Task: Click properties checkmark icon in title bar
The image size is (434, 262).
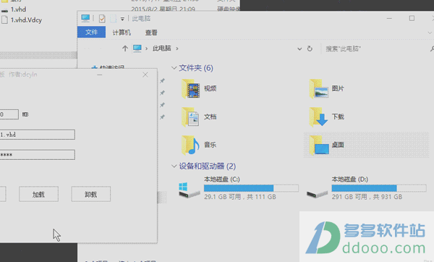Action: tap(102, 19)
